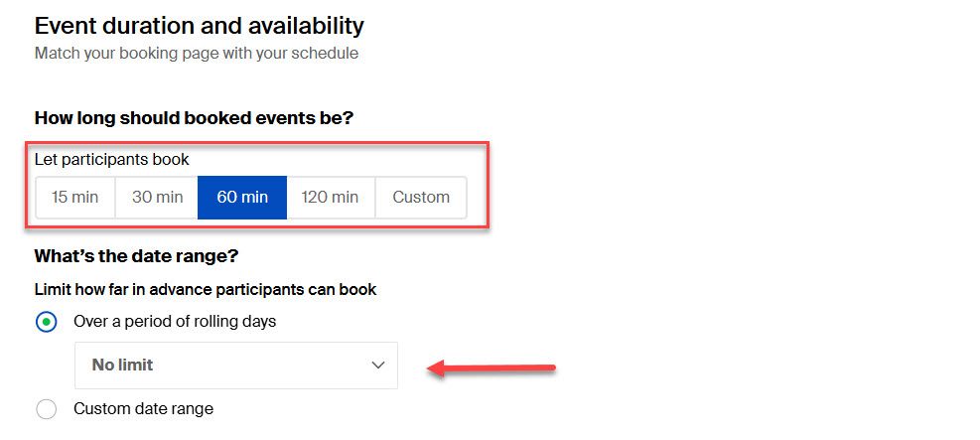Click the 'Custom date range' label text
Viewport: 980px width, 440px height.
[143, 408]
